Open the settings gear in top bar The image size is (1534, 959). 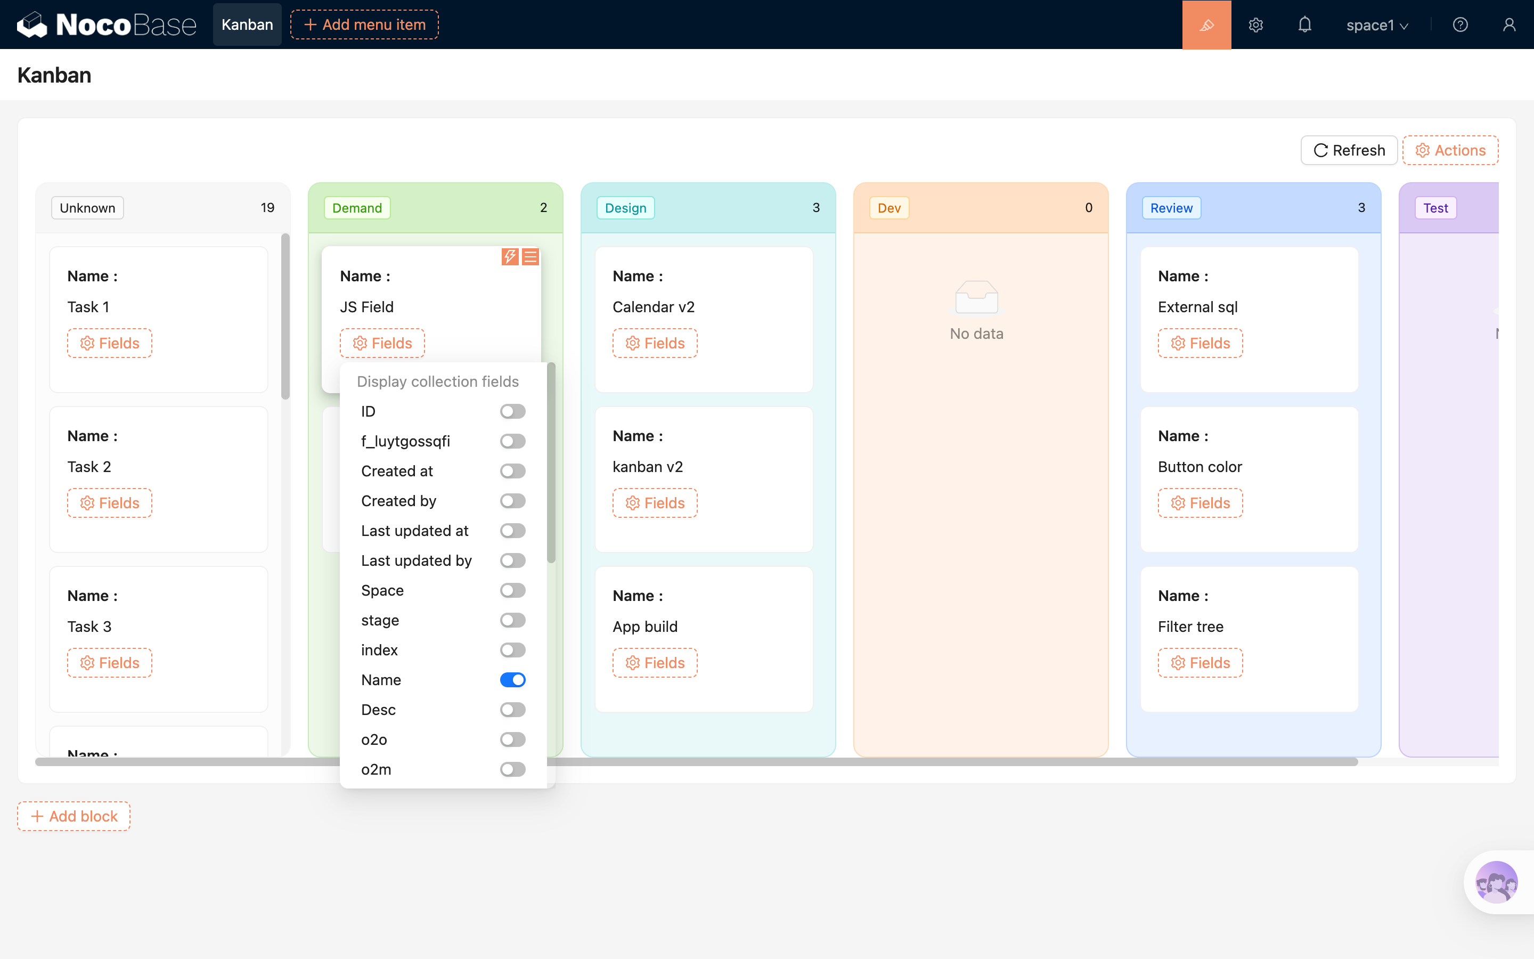(1256, 25)
